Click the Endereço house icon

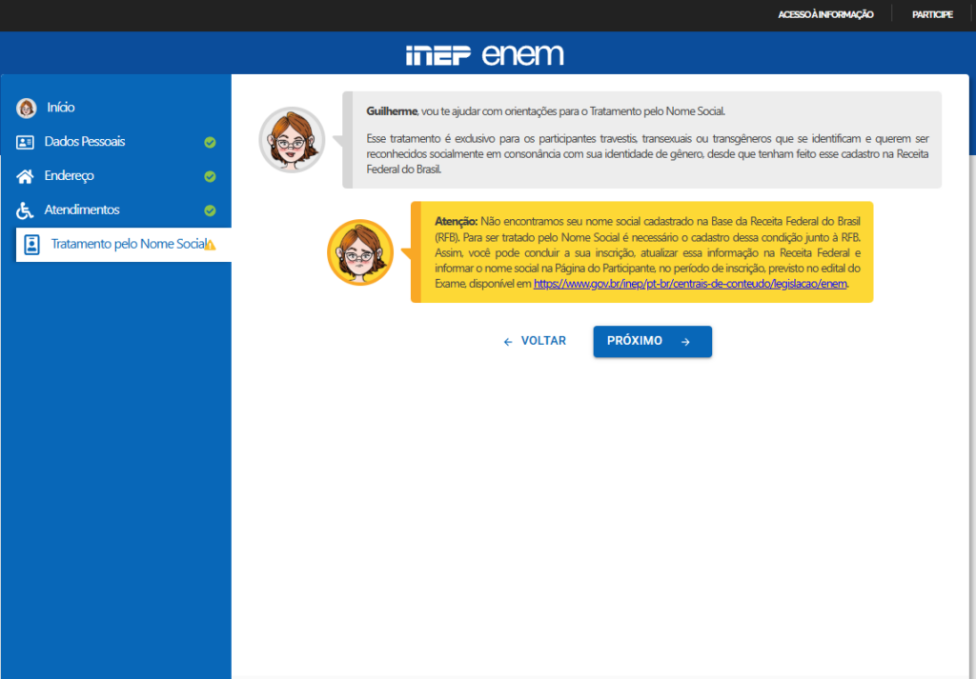[25, 176]
